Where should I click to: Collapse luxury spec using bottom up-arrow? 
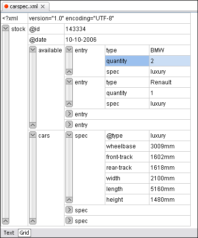click(69, 200)
